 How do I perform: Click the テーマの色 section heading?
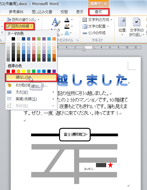tap(16, 34)
